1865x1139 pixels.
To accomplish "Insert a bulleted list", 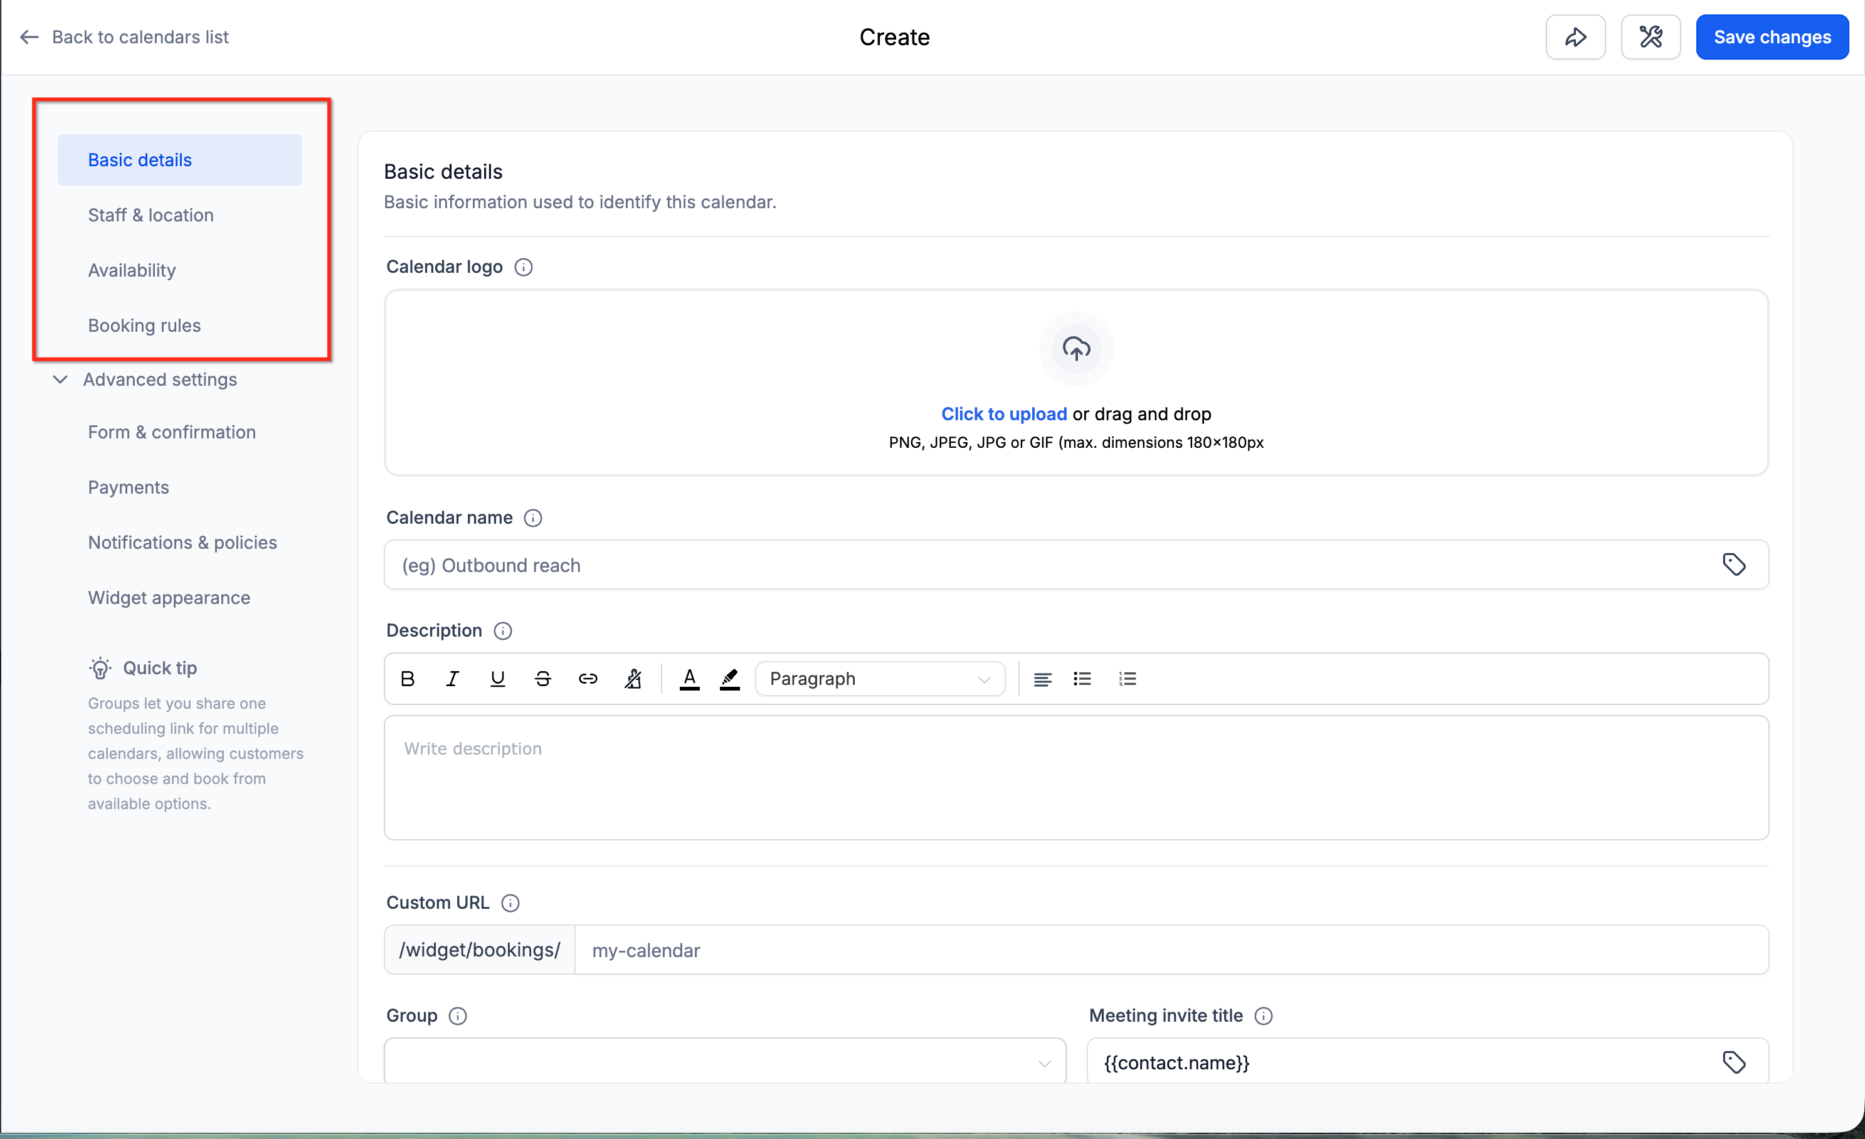I will (1082, 679).
